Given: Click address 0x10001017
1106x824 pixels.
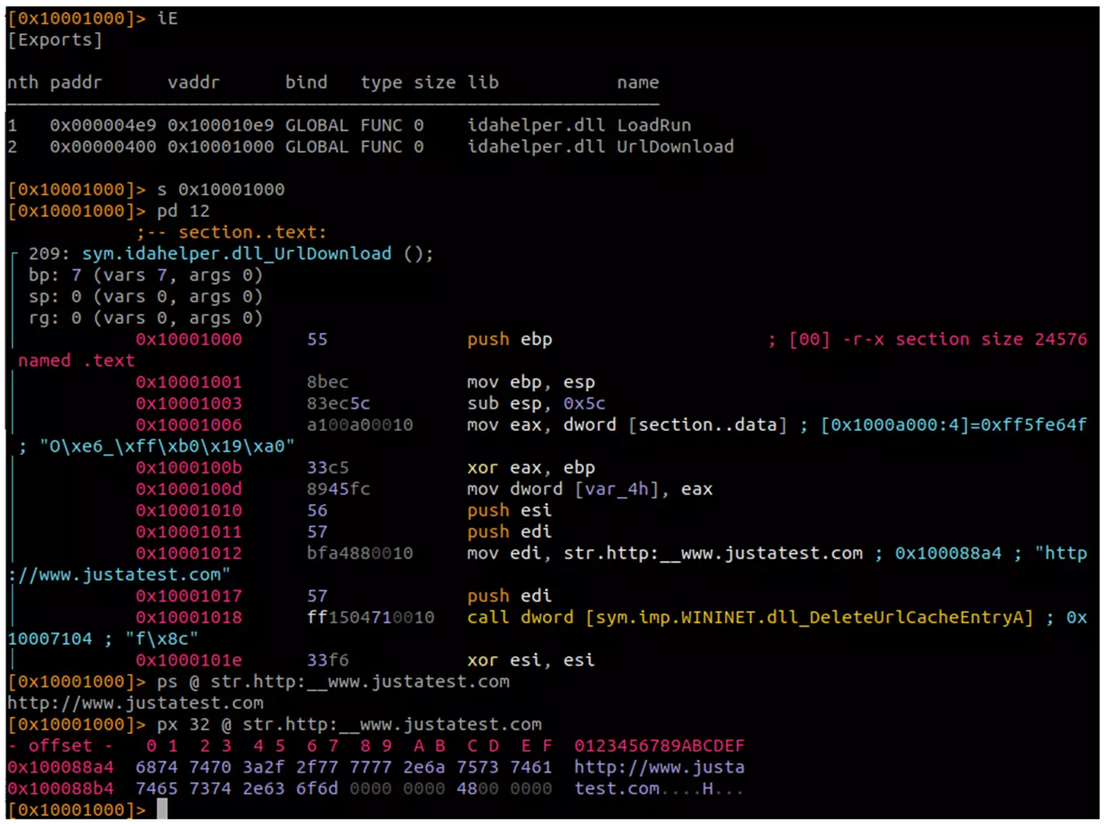Looking at the screenshot, I should point(188,596).
